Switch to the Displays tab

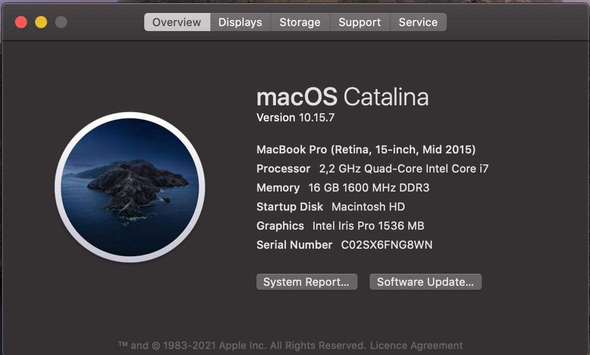tap(240, 22)
